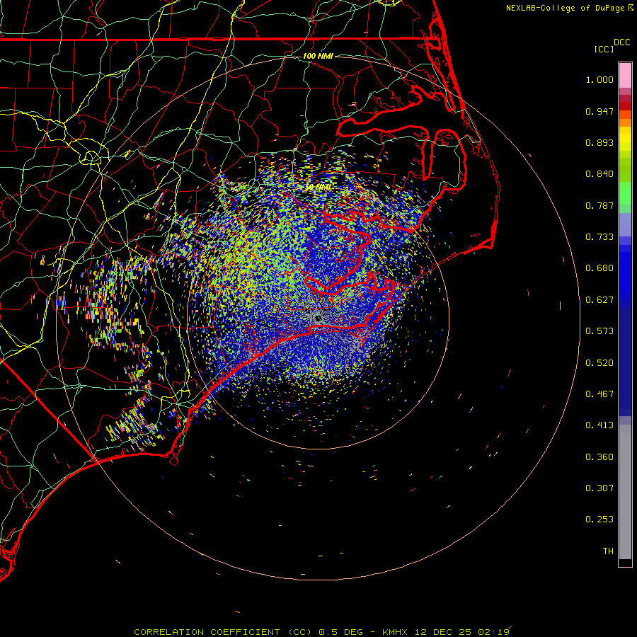Click the DCC legend title
This screenshot has height=637, width=637.
click(622, 42)
